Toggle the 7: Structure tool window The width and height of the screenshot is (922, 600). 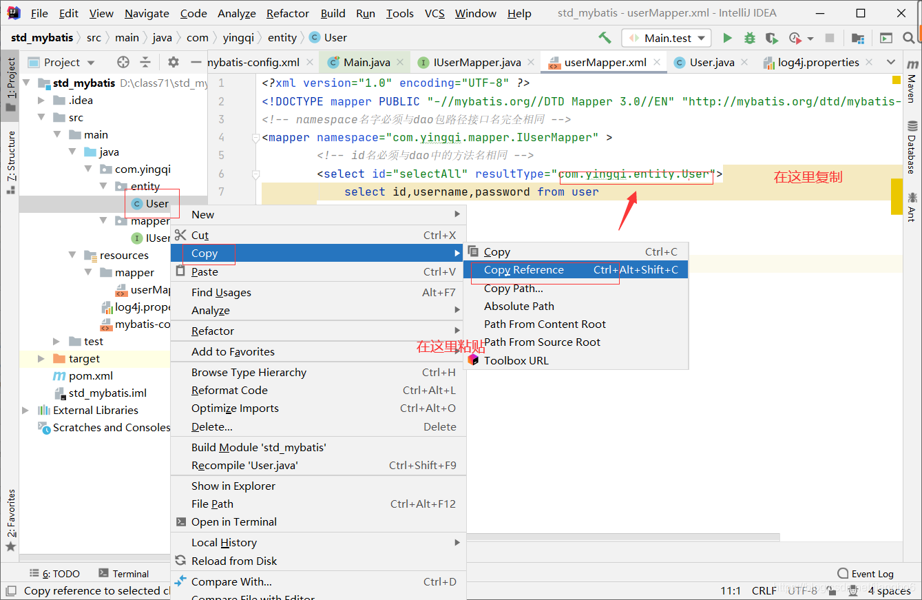point(10,161)
